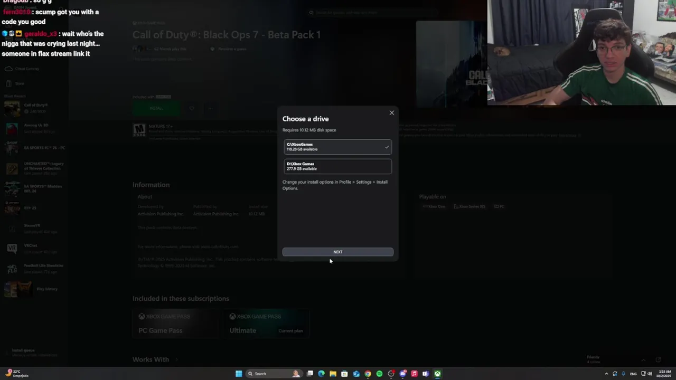
Task: Open Microsoft Teams from the taskbar
Action: [426, 374]
